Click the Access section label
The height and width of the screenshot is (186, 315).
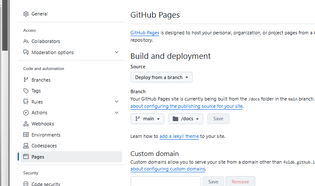coord(30,30)
